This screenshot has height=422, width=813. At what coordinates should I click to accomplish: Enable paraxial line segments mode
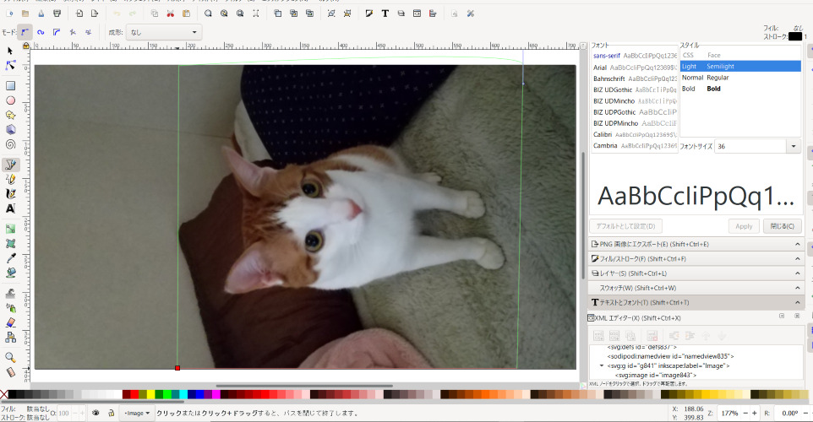click(89, 32)
